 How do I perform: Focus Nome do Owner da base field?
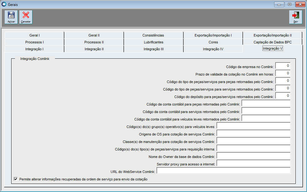tap(253, 155)
